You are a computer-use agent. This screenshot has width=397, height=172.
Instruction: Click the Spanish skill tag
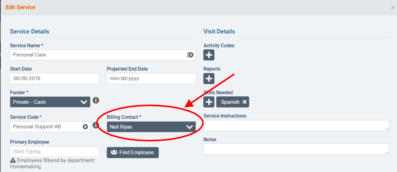point(230,102)
